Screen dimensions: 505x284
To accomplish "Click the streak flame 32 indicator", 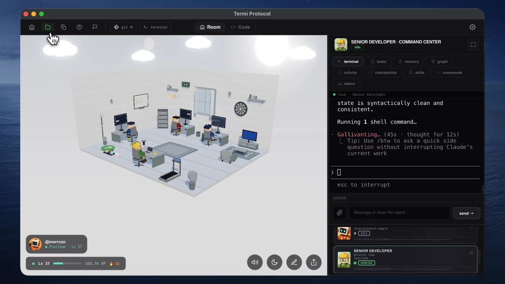I will click(115, 263).
